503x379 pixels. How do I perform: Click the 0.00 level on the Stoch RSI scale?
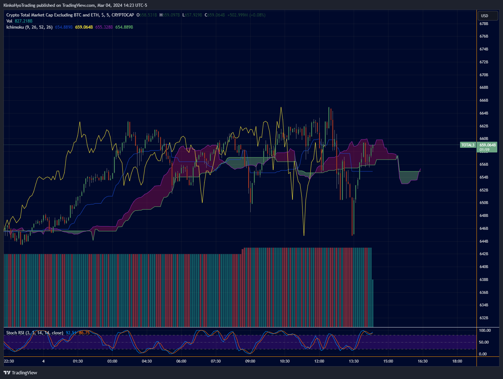point(483,354)
